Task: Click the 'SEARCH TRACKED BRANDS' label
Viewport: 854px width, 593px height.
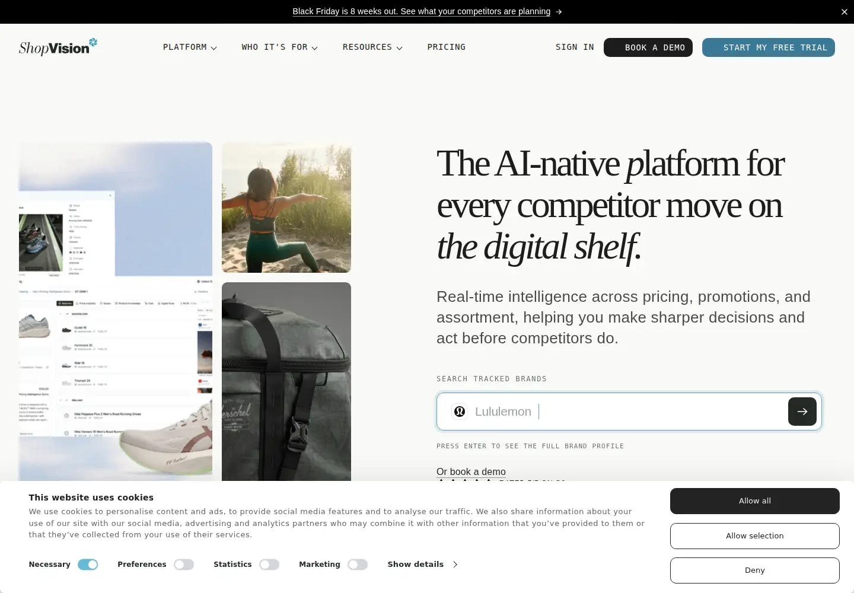Action: [x=492, y=379]
